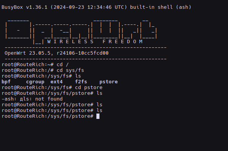Click the 'built-in shell (ash)' text

[x=161, y=7]
